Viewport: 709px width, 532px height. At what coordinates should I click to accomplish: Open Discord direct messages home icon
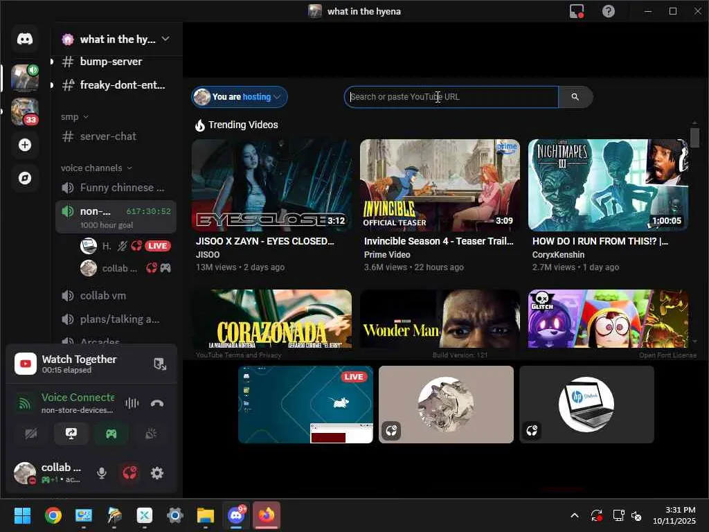coord(25,39)
